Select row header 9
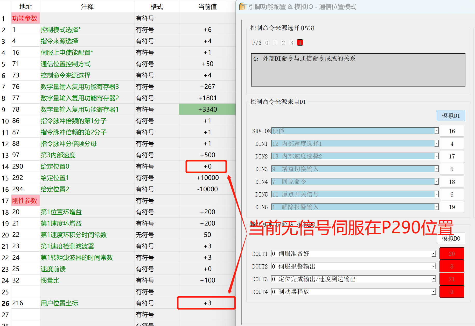This screenshot has width=475, height=326. tap(5, 110)
